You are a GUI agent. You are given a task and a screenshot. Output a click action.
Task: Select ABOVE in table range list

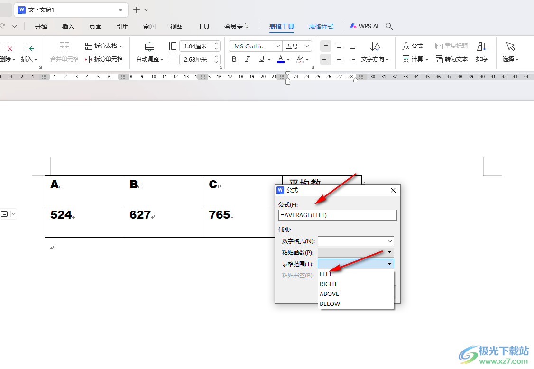[x=356, y=294]
